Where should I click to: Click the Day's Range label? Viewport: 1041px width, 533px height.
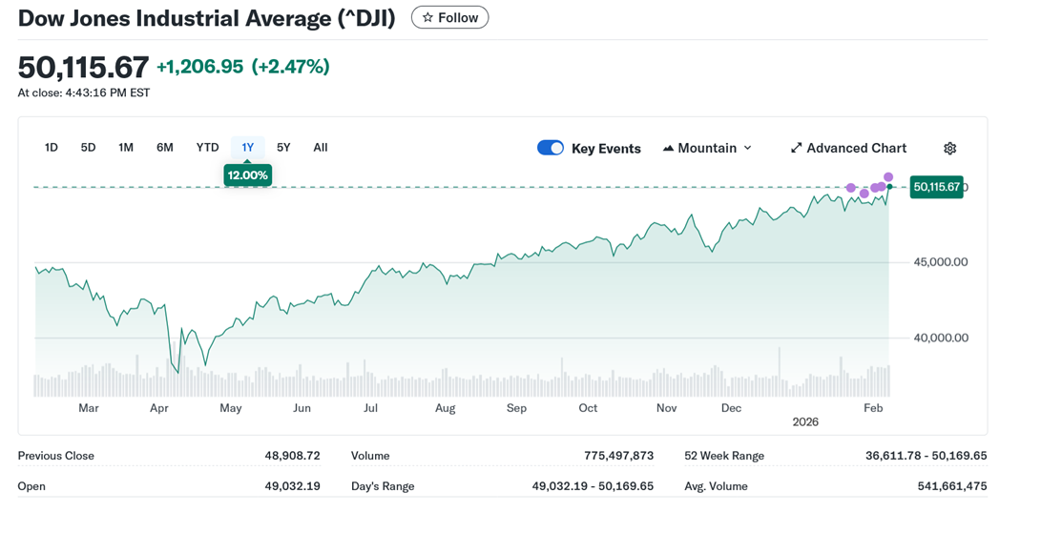point(383,486)
